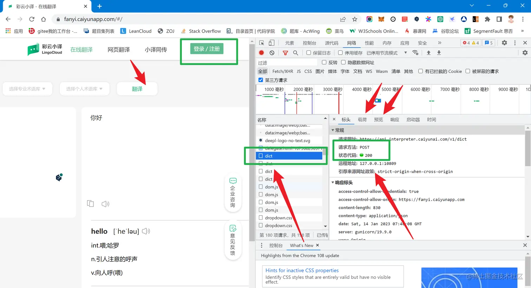Image resolution: width=531 pixels, height=288 pixels.
Task: Play audio of translated text
Action: 105,204
